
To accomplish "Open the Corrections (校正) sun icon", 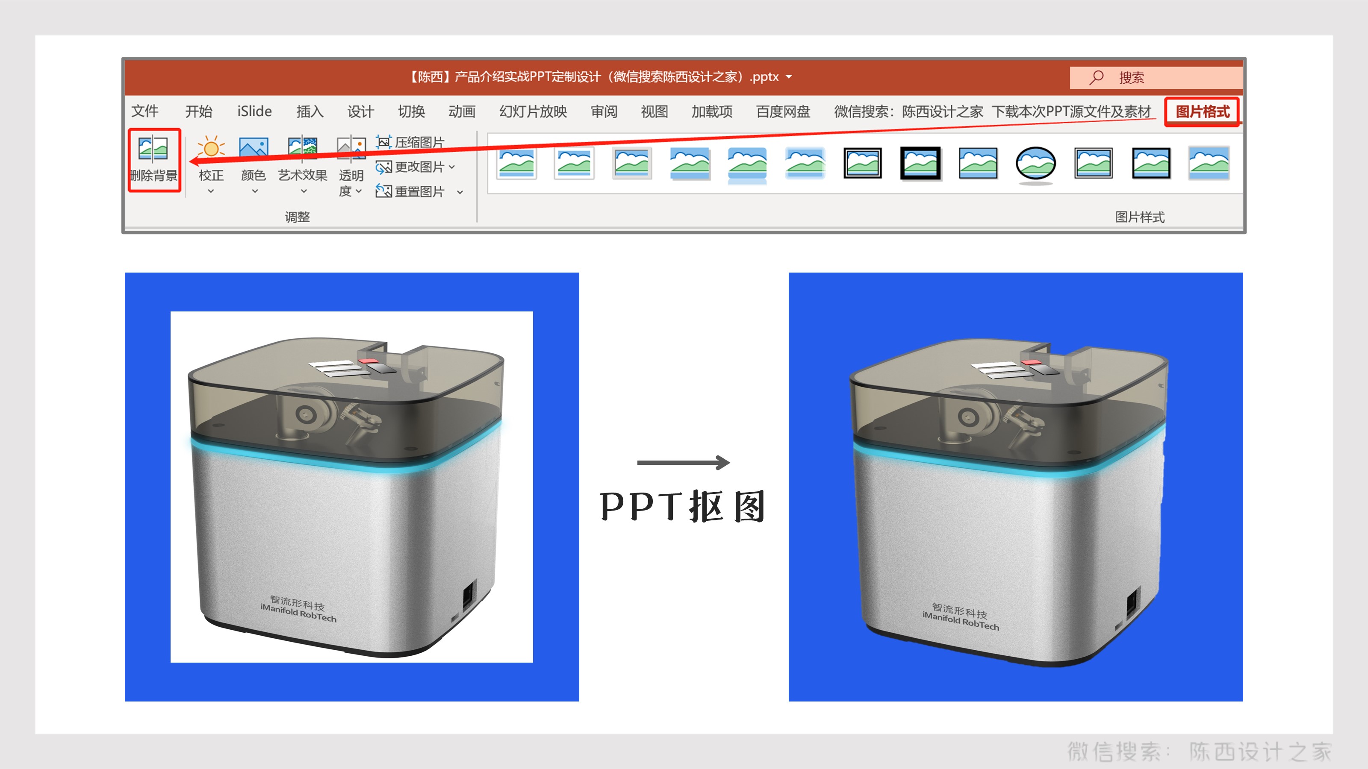I will pos(211,149).
